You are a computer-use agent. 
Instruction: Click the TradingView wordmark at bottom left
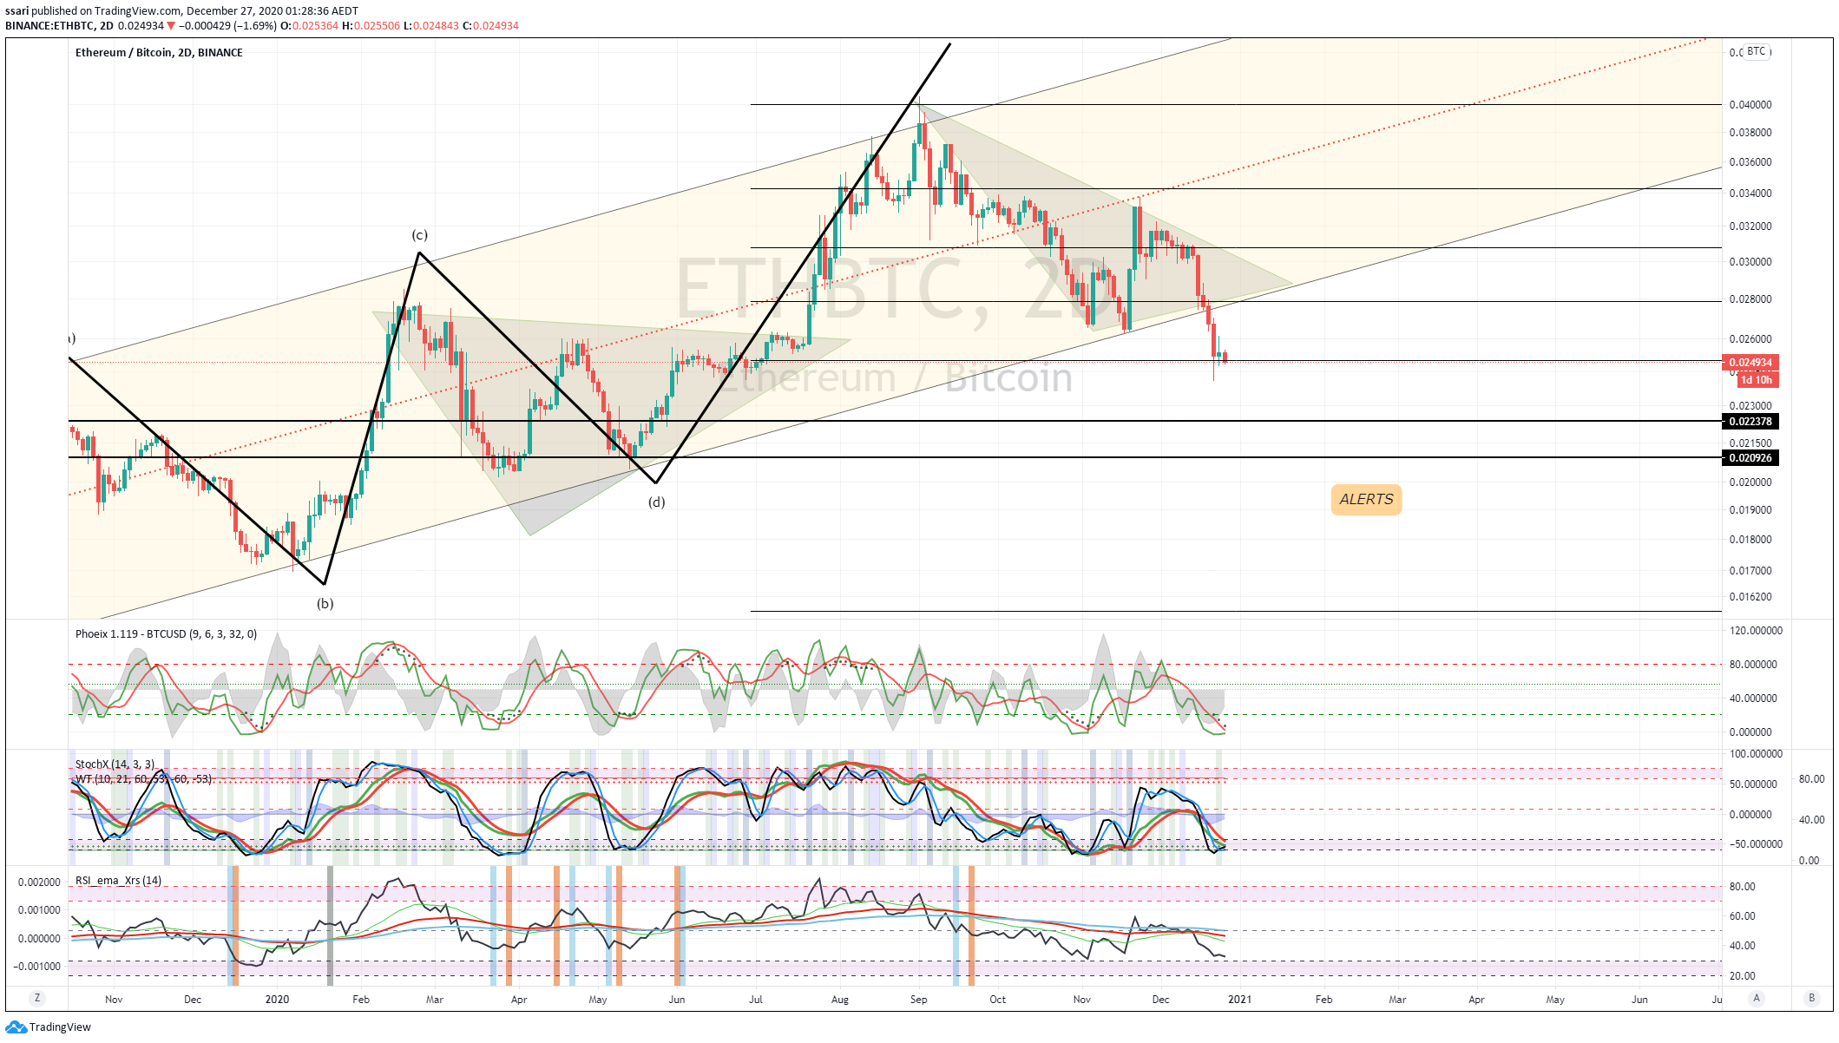coord(60,1027)
